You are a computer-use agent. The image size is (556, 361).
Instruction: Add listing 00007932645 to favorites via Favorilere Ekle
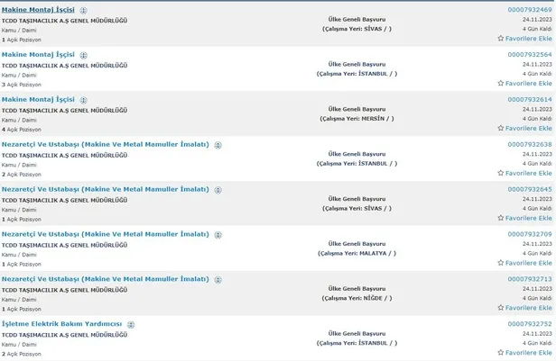(x=529, y=219)
